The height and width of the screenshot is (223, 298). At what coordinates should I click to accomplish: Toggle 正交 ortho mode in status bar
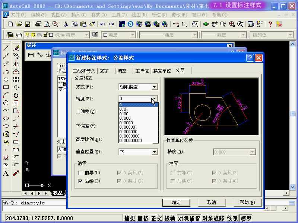156,218
